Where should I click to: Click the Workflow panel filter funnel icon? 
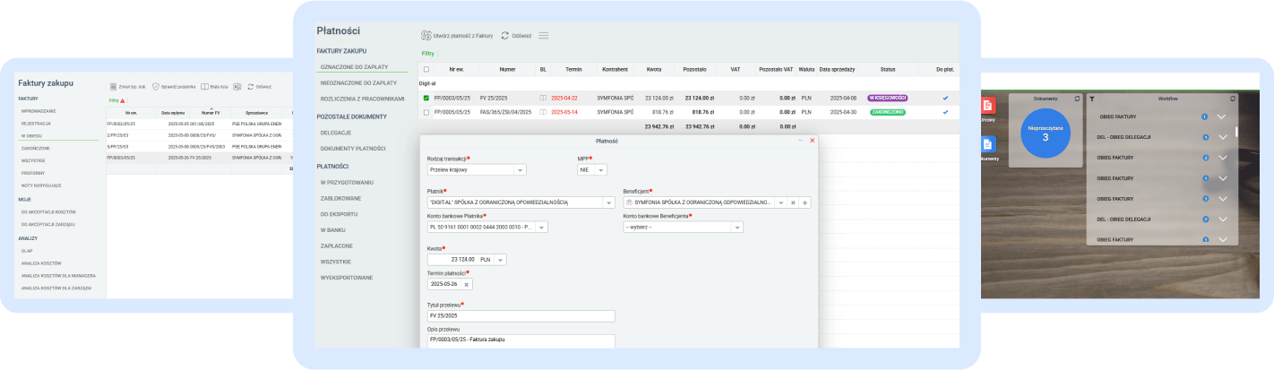(1091, 99)
